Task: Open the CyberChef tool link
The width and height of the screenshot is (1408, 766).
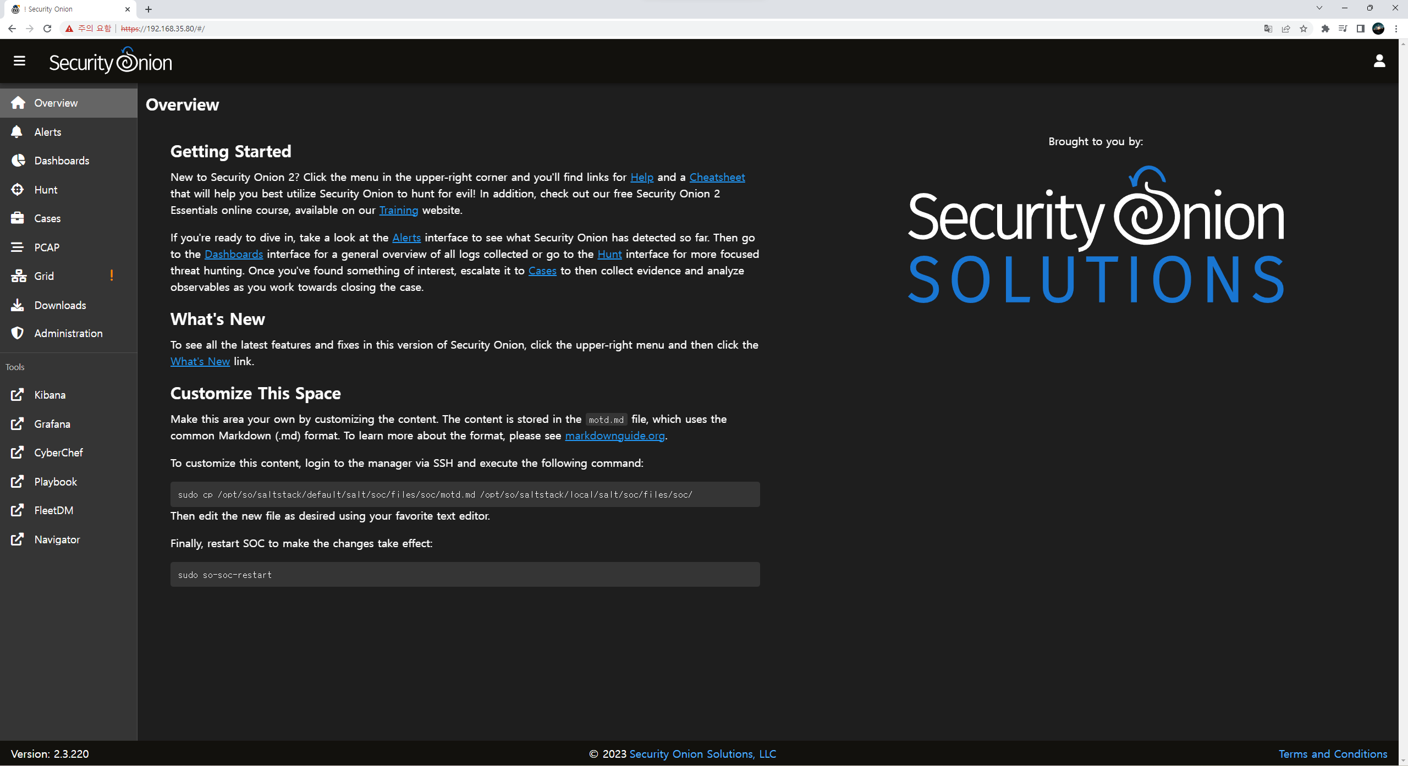Action: [69, 453]
